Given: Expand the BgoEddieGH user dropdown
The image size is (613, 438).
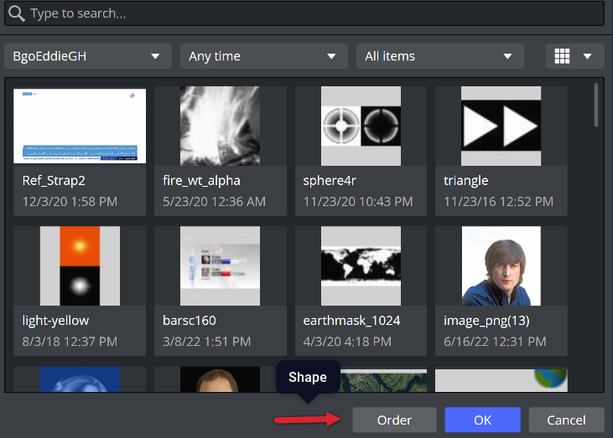Looking at the screenshot, I should tap(86, 56).
